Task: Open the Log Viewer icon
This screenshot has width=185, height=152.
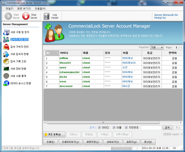Action: coord(47,16)
